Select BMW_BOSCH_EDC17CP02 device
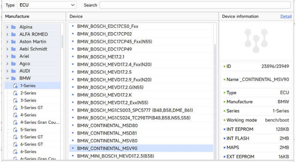 141,34
